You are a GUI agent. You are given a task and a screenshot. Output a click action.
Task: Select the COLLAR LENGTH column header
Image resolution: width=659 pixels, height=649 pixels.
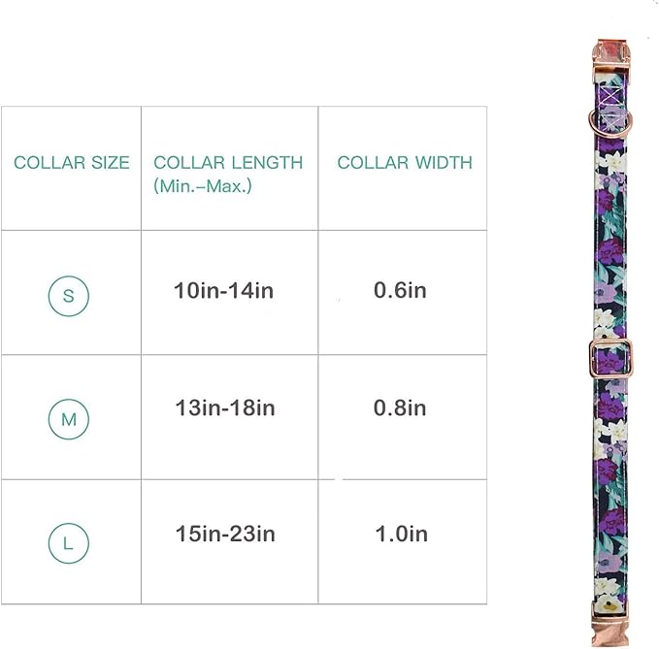click(228, 163)
